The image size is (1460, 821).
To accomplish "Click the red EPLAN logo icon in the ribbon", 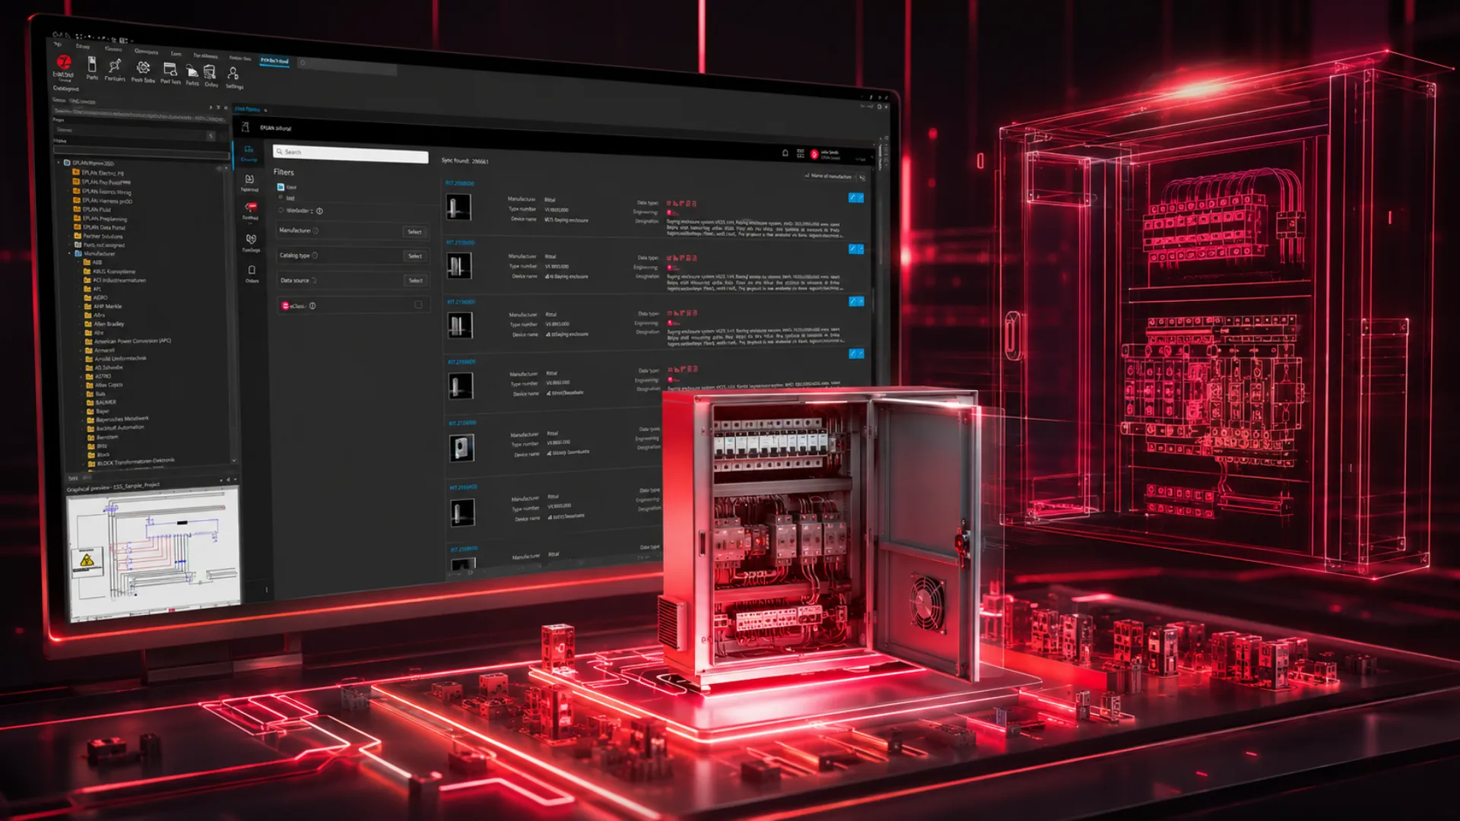I will tap(64, 62).
